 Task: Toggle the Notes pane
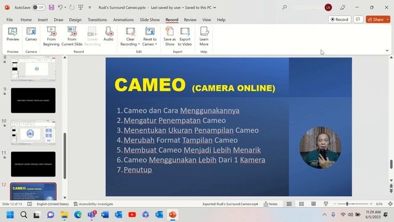point(271,204)
